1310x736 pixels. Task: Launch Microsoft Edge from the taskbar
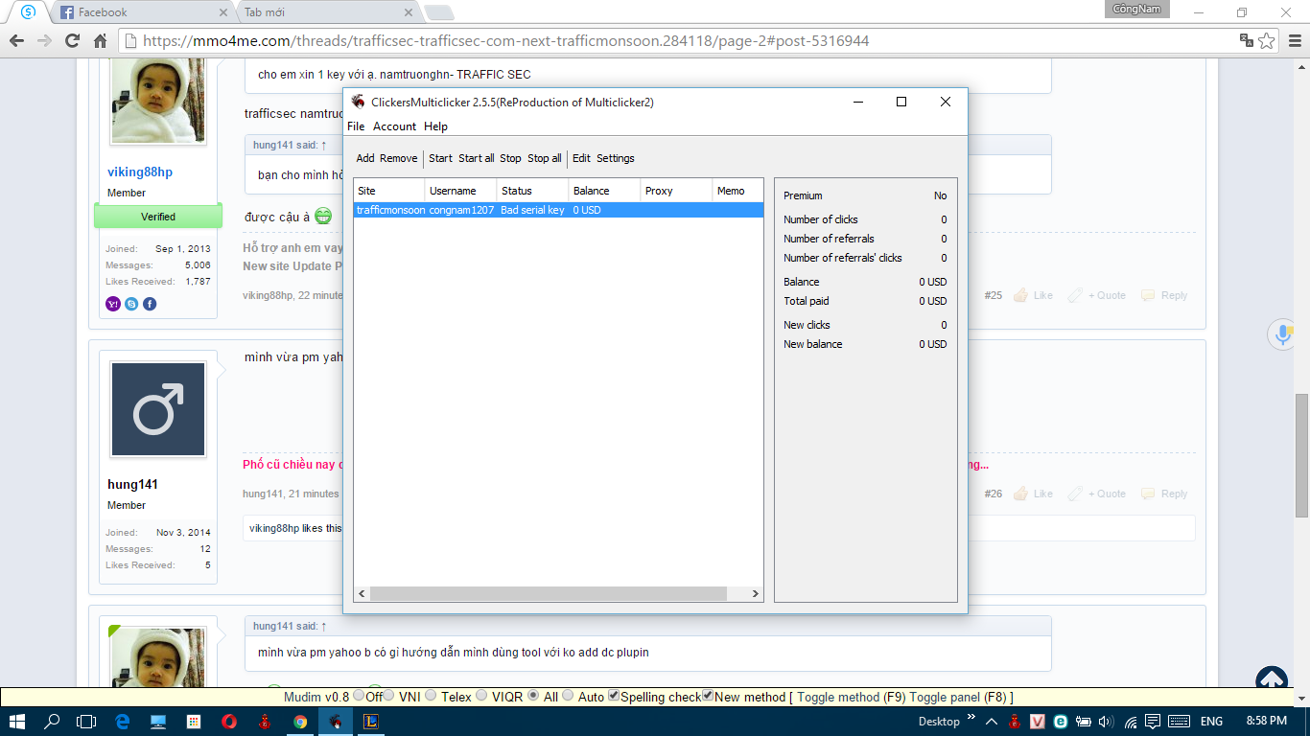pos(123,722)
